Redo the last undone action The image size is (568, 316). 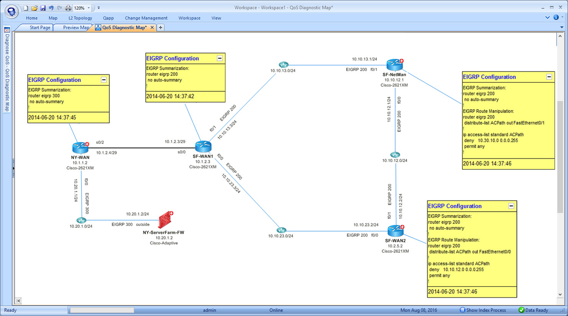(59, 8)
